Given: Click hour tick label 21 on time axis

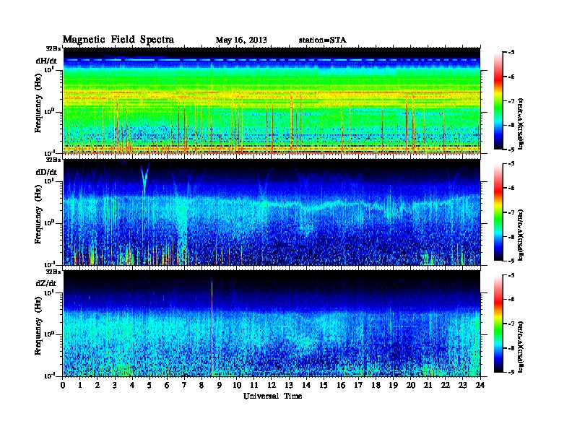Looking at the screenshot, I should pyautogui.click(x=428, y=385).
